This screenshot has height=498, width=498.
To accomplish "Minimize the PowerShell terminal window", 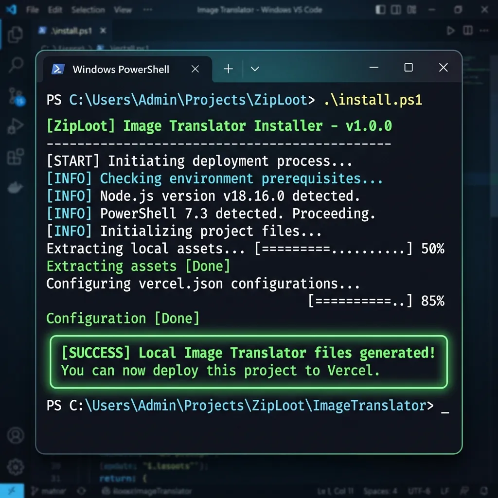I will 374,67.
